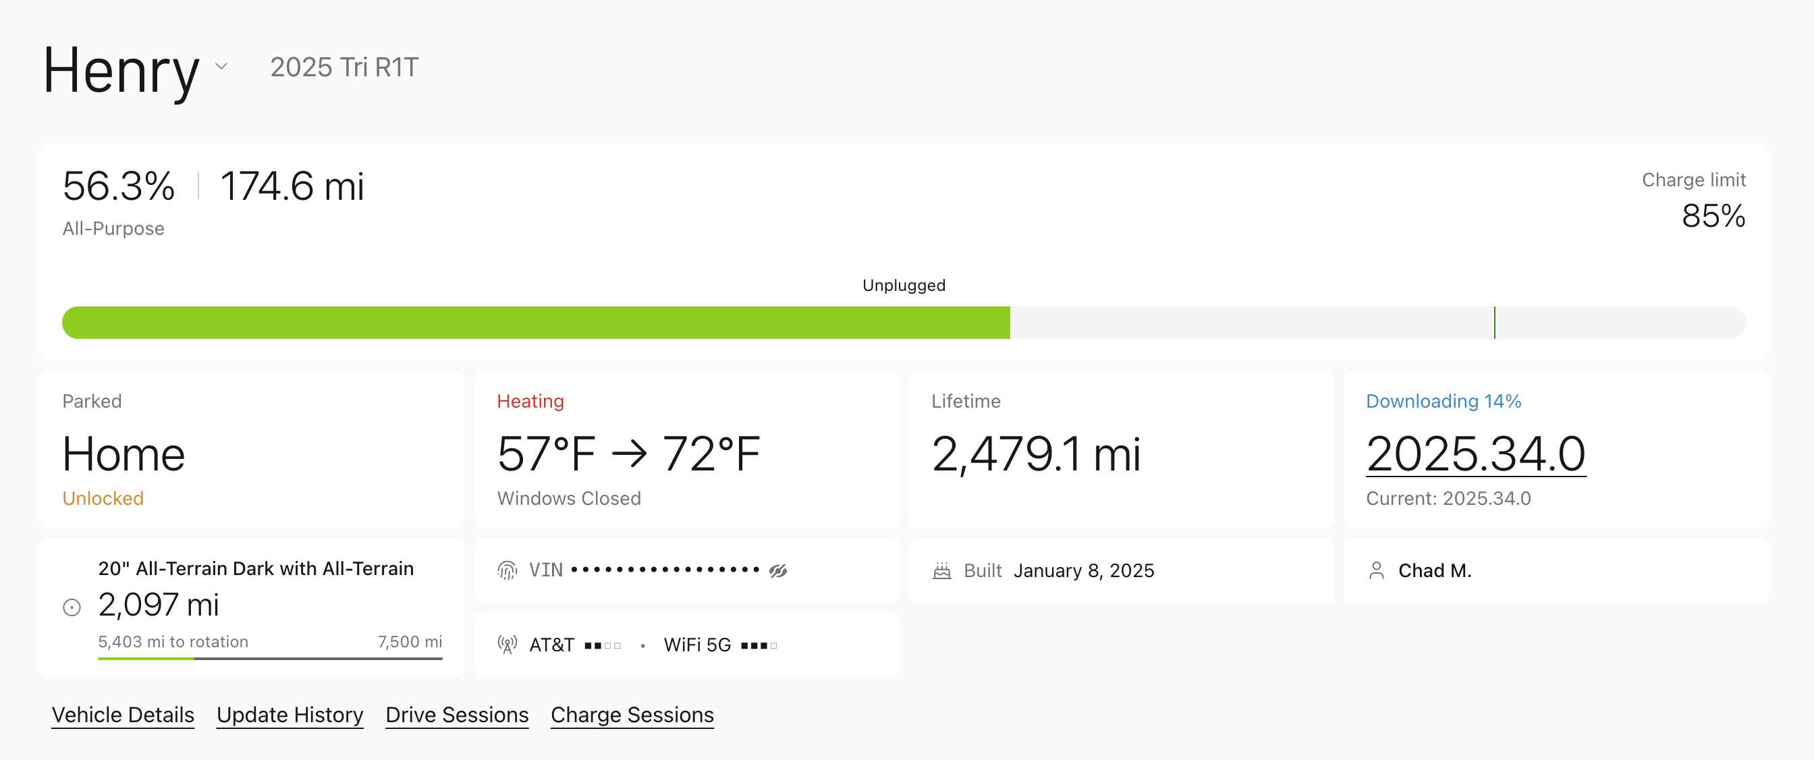This screenshot has width=1814, height=760.
Task: Open the Drive Sessions section
Action: [x=456, y=714]
